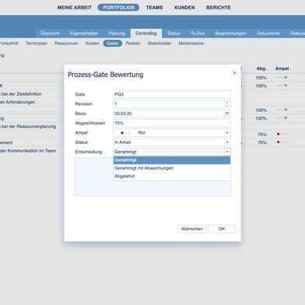Image resolution: width=305 pixels, height=305 pixels.
Task: Click the last row's red Ampel indicator
Action: click(278, 142)
